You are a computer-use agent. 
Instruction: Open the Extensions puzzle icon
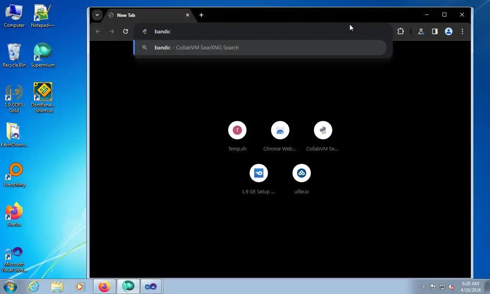point(400,31)
